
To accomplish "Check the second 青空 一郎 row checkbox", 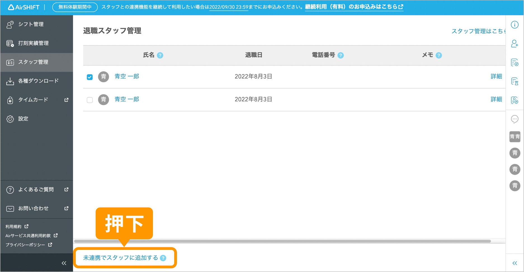I will click(90, 100).
